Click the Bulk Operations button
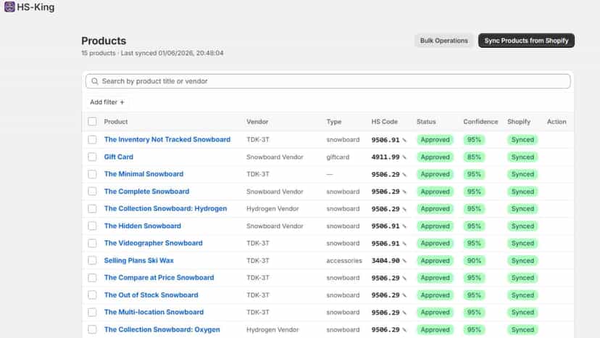Viewport: 600px width, 338px height. click(x=444, y=41)
